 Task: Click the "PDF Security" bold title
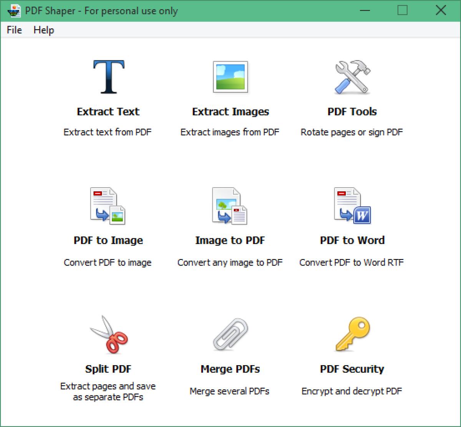pyautogui.click(x=352, y=369)
